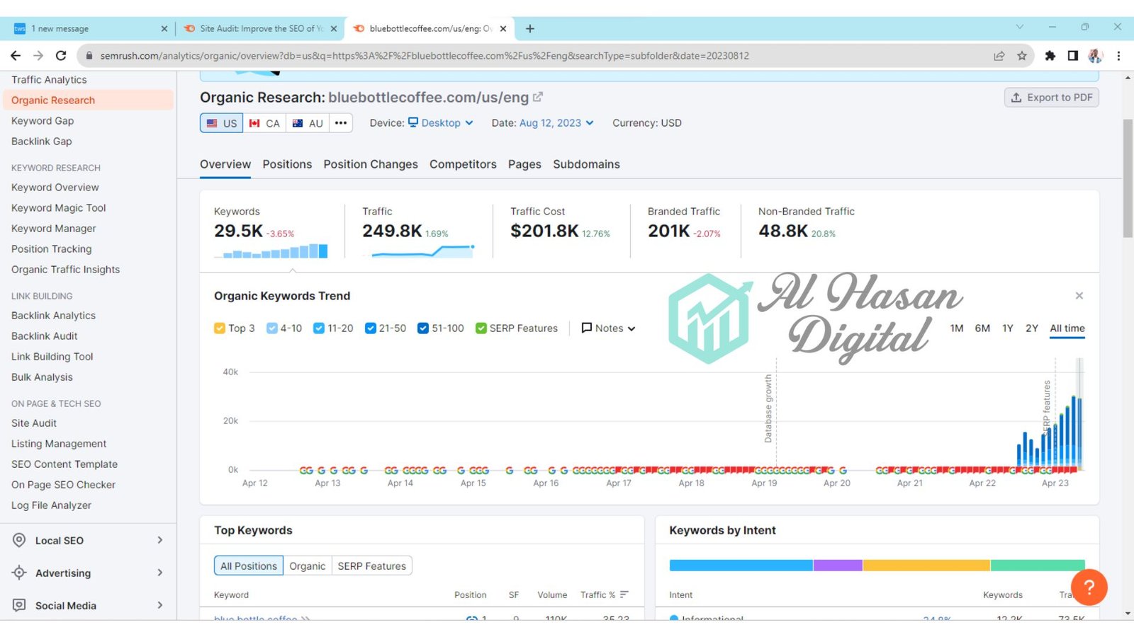This screenshot has height=637, width=1134.
Task: Select AU database button
Action: tap(308, 123)
